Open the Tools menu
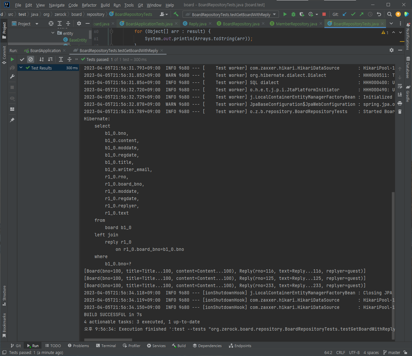The height and width of the screenshot is (356, 412). coord(129,5)
